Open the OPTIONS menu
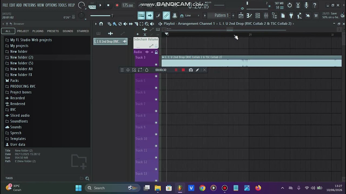This screenshot has height=194, width=346. pyautogui.click(x=51, y=5)
